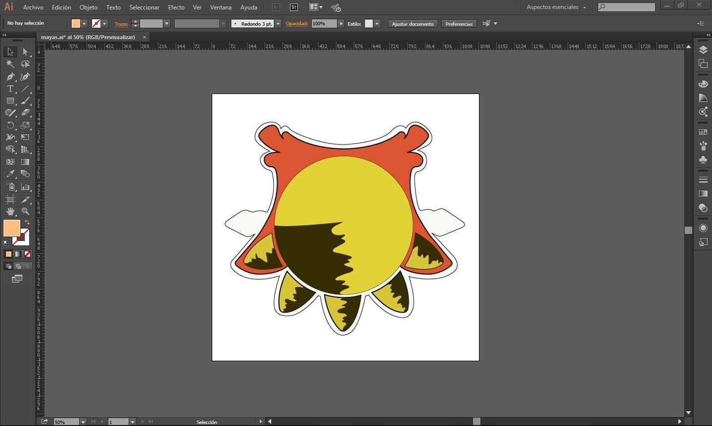Open the Archivo menu
712x426 pixels.
33,7
